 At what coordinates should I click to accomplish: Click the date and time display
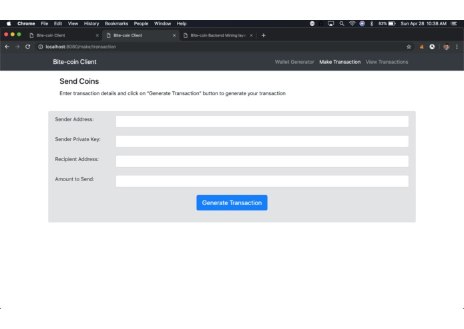[x=423, y=23]
